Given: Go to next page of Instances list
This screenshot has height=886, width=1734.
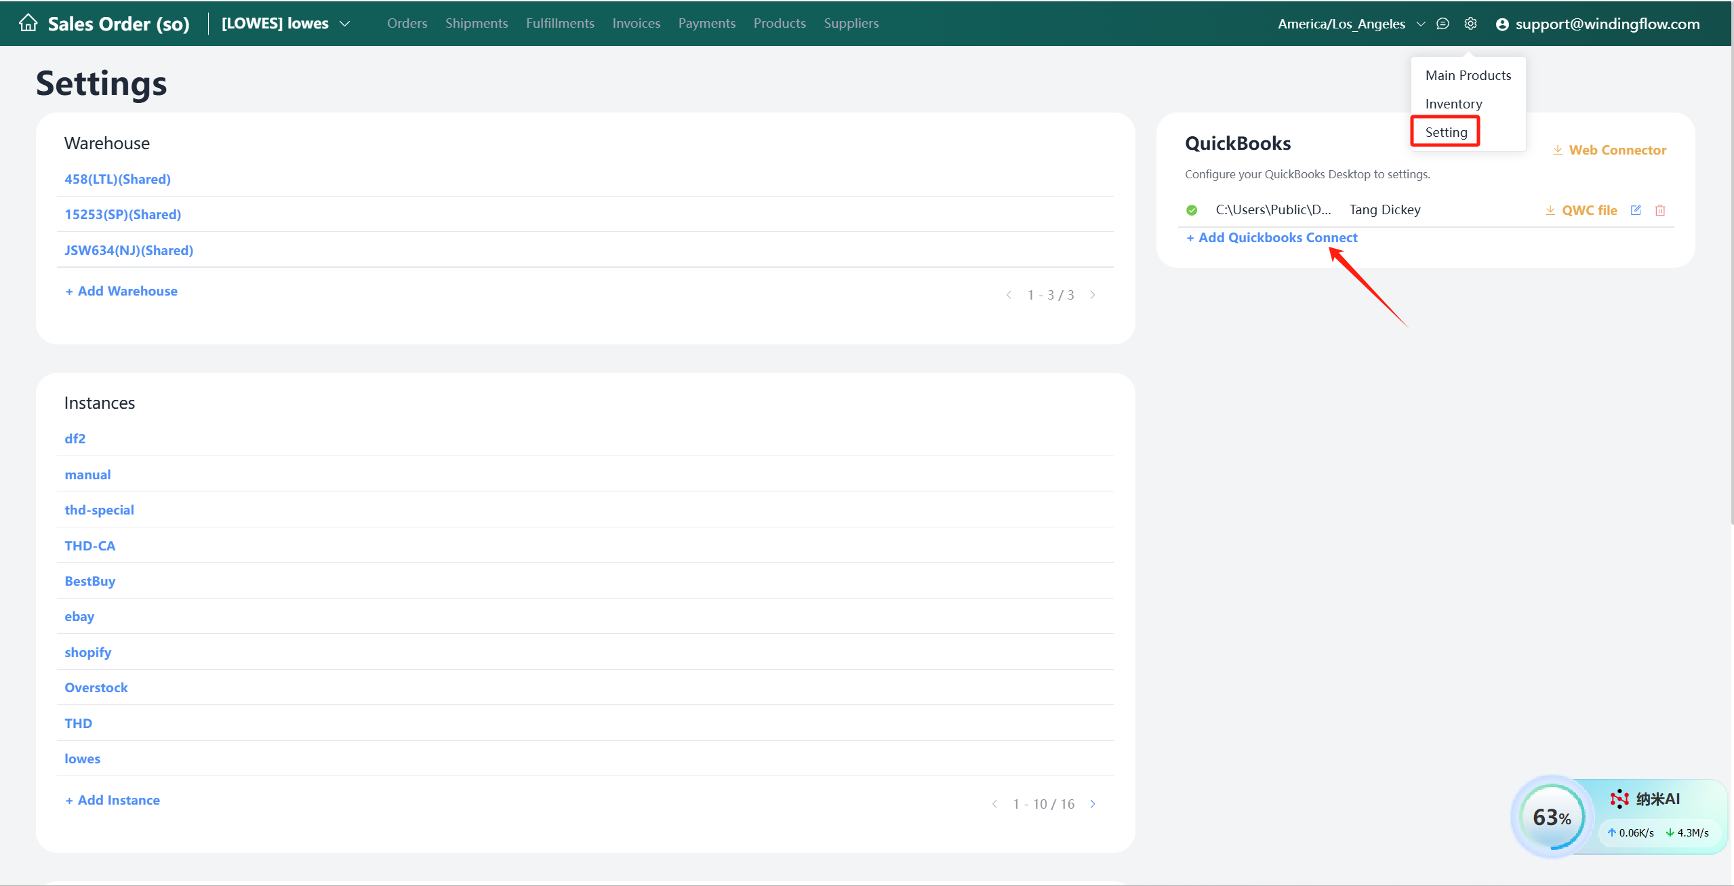Looking at the screenshot, I should (x=1093, y=804).
